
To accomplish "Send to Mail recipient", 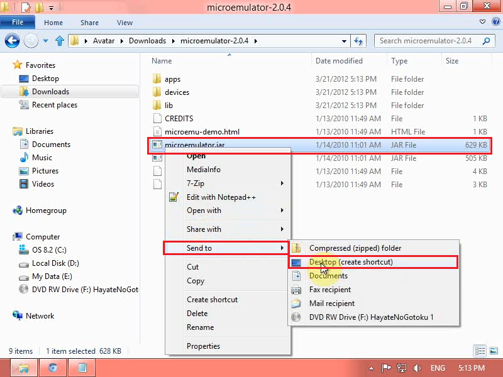I will tap(332, 303).
